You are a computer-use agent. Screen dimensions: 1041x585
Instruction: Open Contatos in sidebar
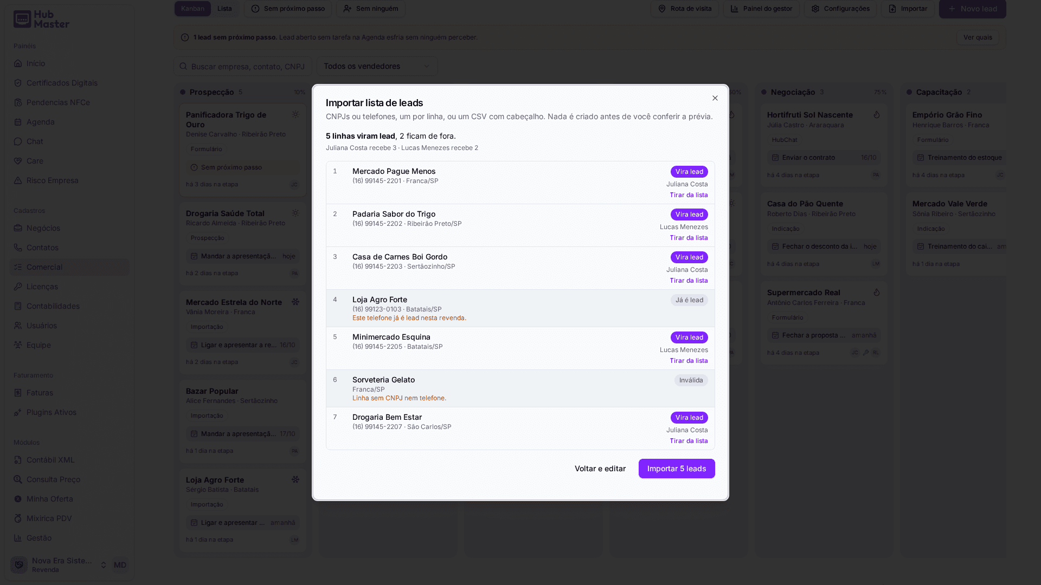(x=69, y=248)
